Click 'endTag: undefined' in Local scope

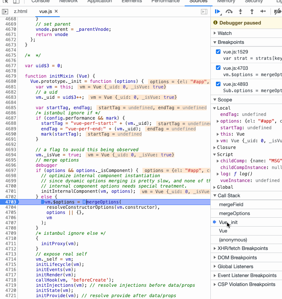click(243, 114)
